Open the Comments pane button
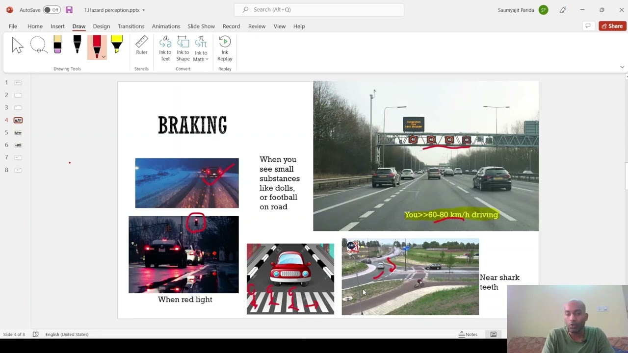This screenshot has width=628, height=353. [x=588, y=26]
